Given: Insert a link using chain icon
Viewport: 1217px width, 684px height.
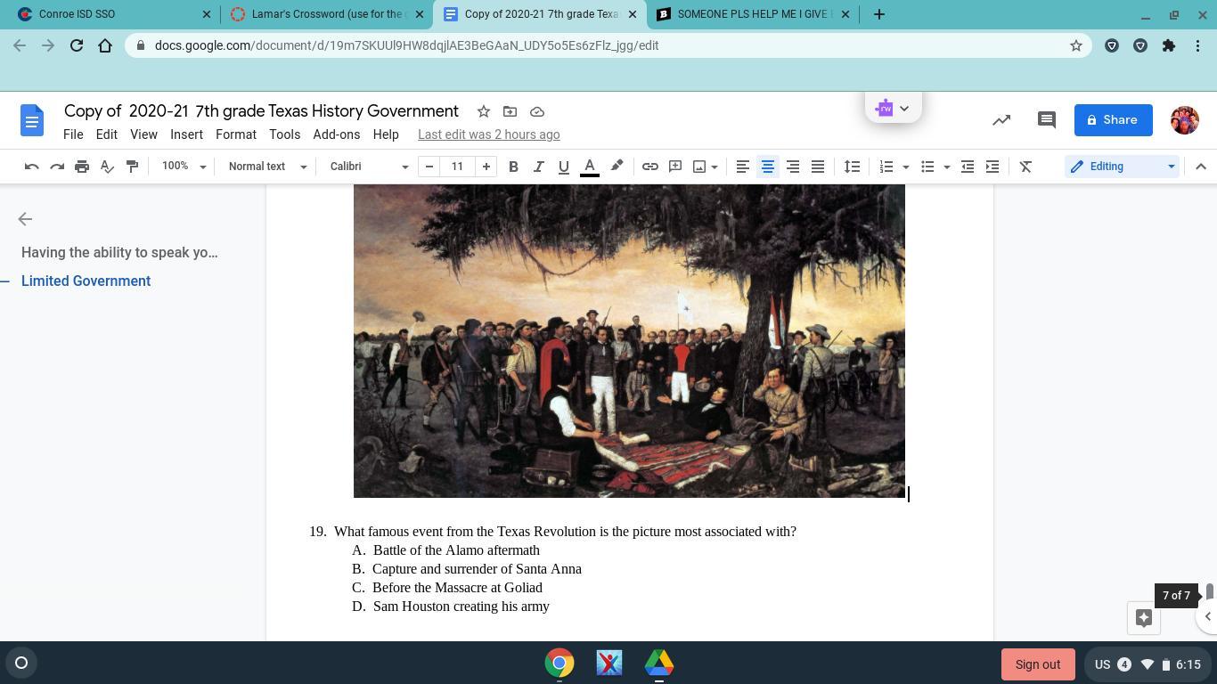Looking at the screenshot, I should pos(650,167).
